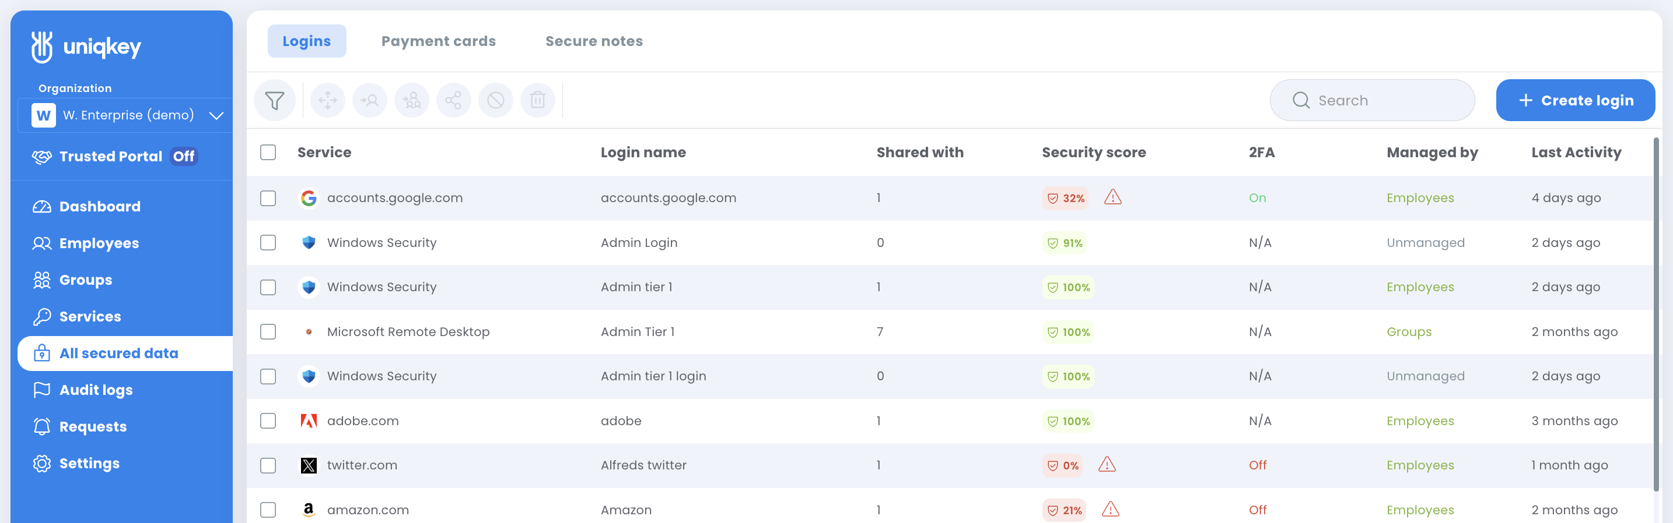Click the assign to employee icon

coord(370,100)
